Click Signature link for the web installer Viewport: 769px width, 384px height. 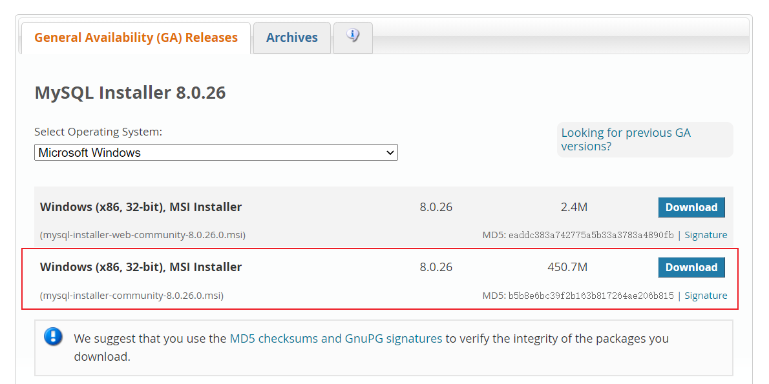(706, 235)
